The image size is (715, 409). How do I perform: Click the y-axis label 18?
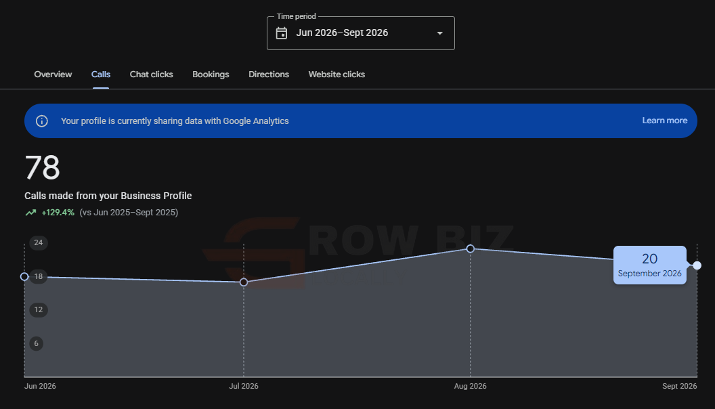[x=39, y=276]
